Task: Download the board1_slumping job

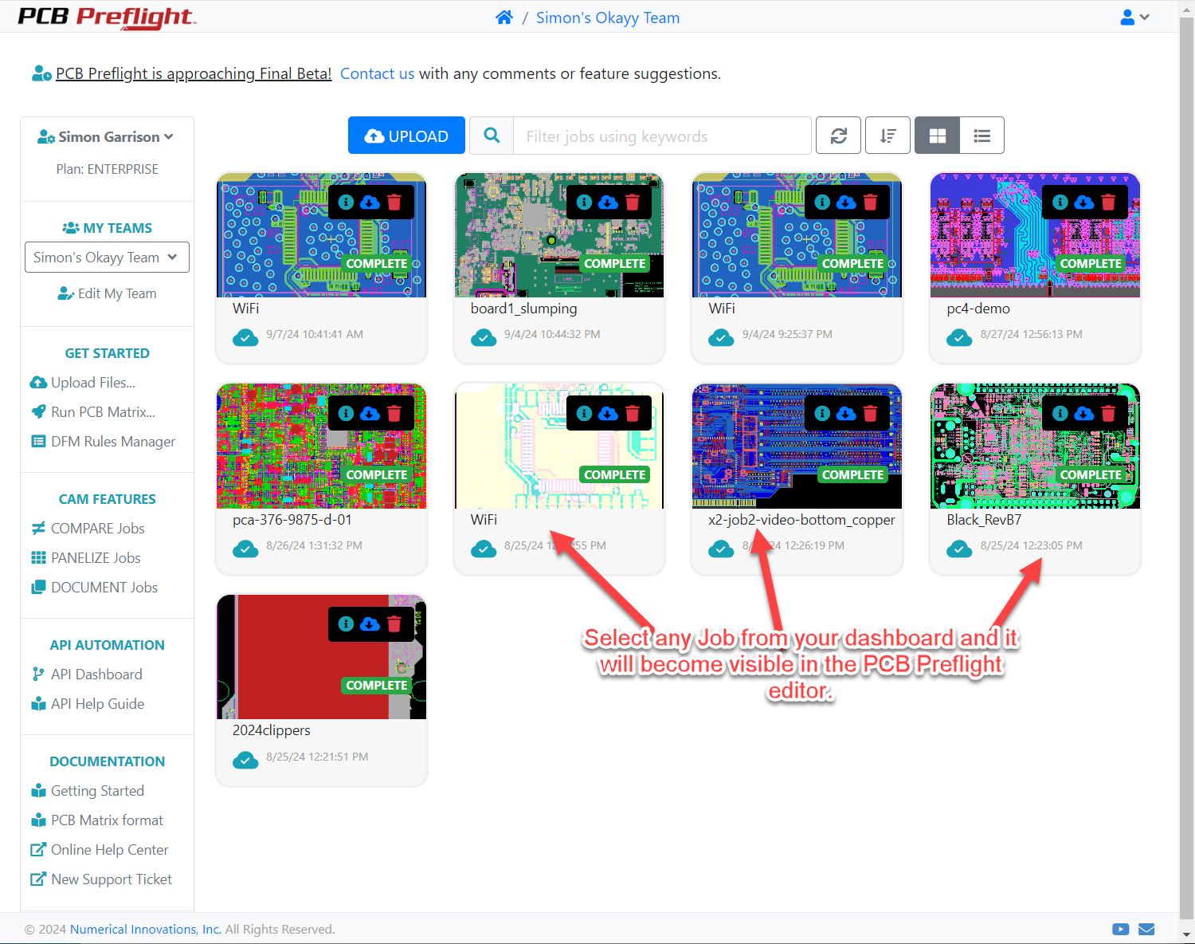Action: coord(608,202)
